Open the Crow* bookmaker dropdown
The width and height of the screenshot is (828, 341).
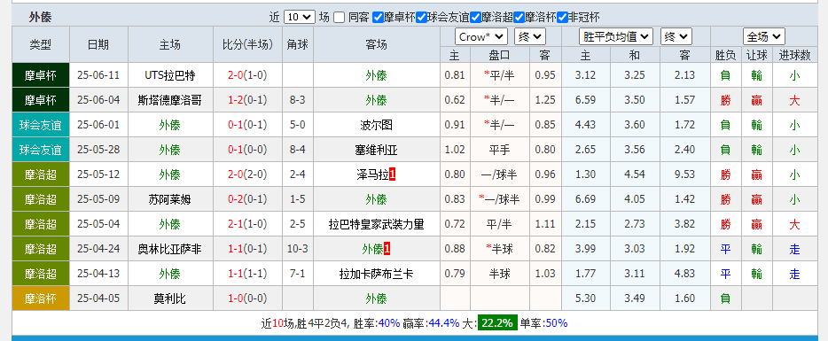(x=481, y=37)
